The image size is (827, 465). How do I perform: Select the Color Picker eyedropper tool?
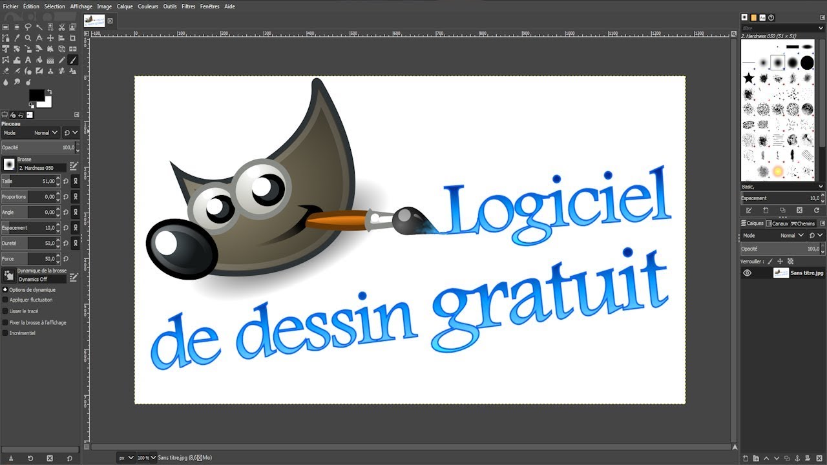tap(17, 38)
